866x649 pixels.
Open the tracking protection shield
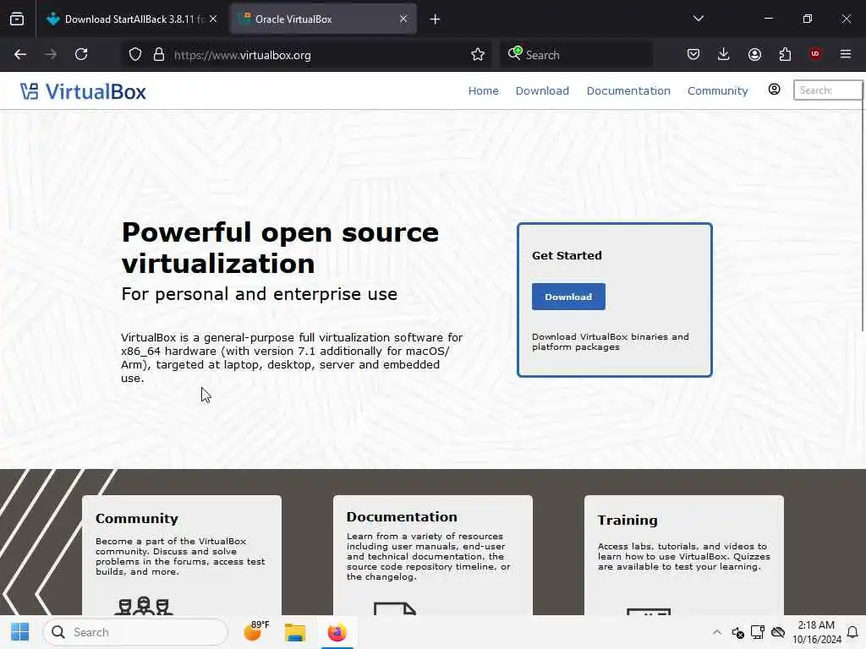point(135,55)
